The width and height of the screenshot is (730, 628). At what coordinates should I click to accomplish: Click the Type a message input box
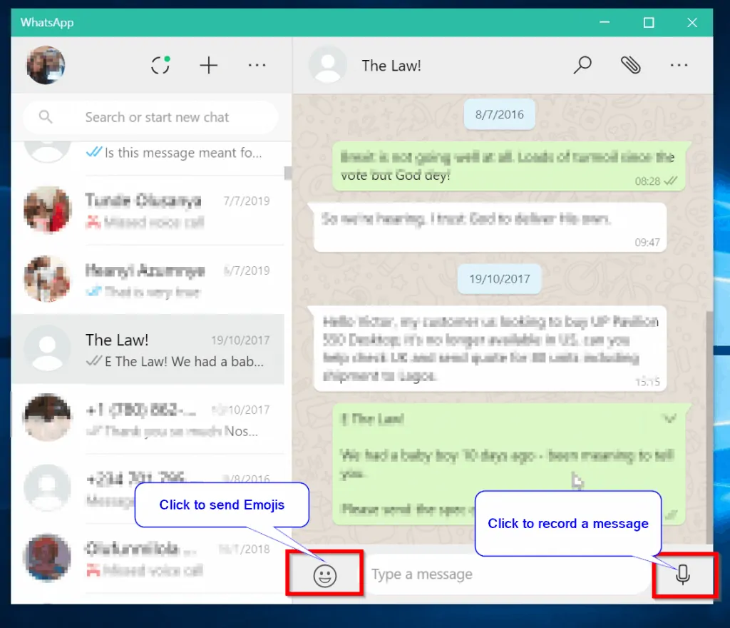point(506,574)
